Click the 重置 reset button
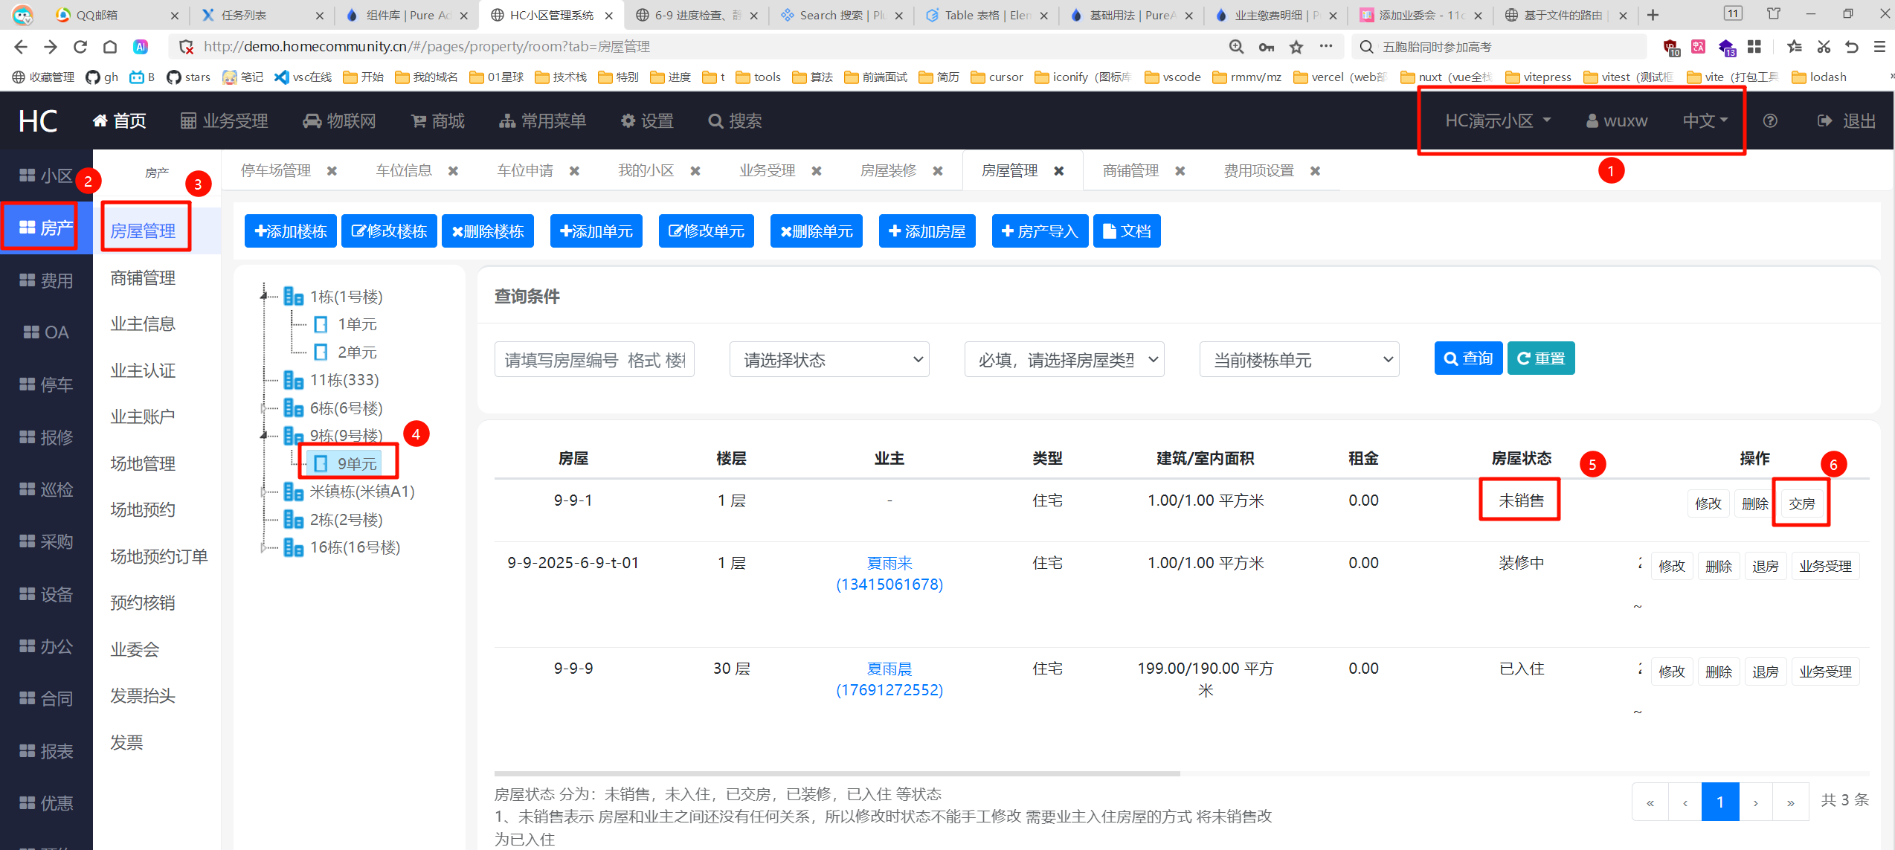Screen dimensions: 1895x850 click(1541, 358)
